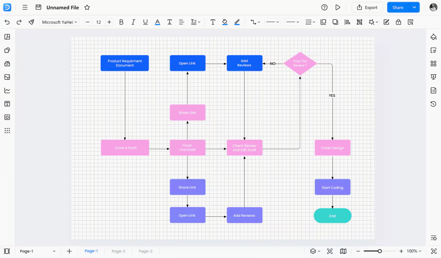Open the 100% zoom level dropdown
Image resolution: width=441 pixels, height=258 pixels.
pyautogui.click(x=414, y=251)
